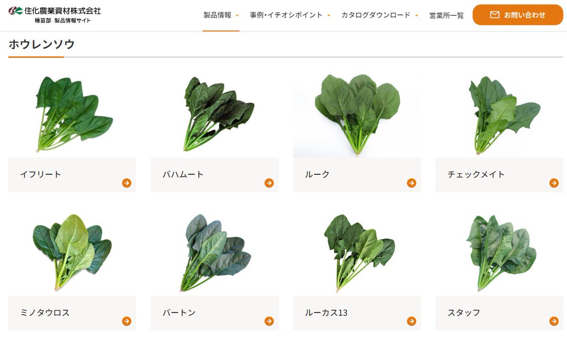Expand the 事例・イチオシポイント dropdown
The height and width of the screenshot is (337, 567).
tap(290, 15)
